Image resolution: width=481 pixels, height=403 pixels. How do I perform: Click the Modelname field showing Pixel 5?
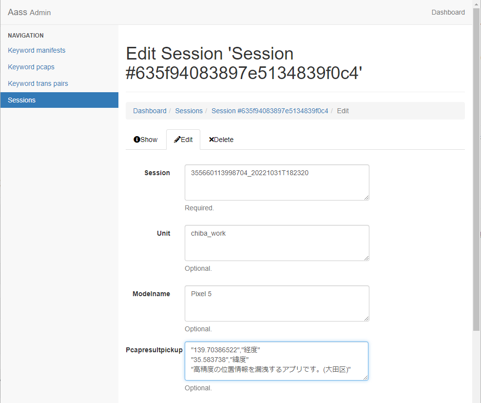click(277, 303)
